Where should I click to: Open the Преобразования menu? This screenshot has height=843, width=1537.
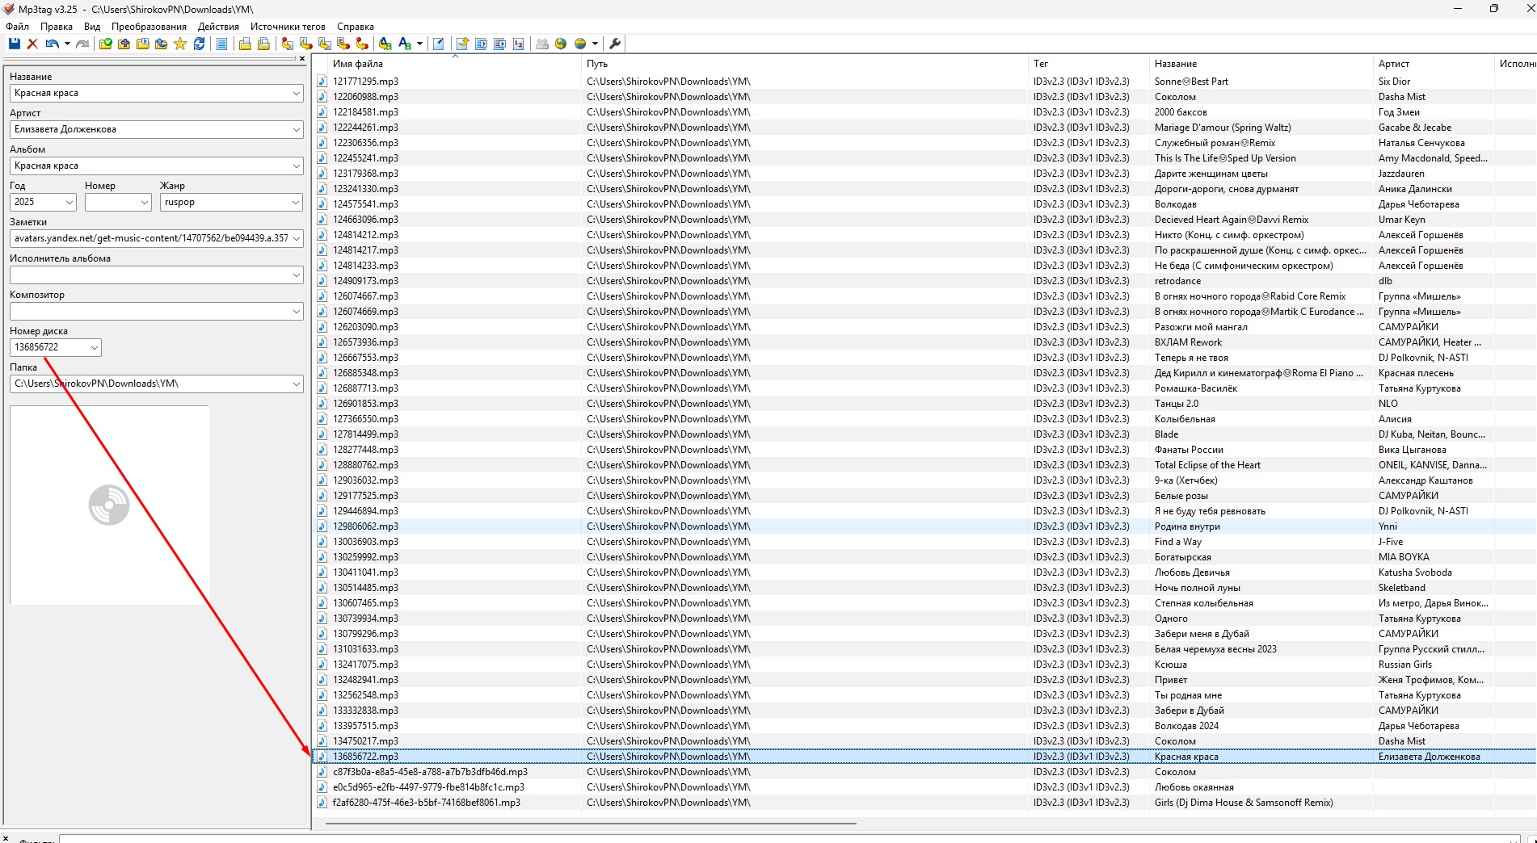pyautogui.click(x=149, y=27)
